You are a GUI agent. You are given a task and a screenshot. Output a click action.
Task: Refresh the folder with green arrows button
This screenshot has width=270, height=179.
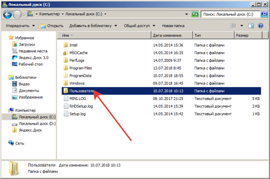tap(195, 14)
